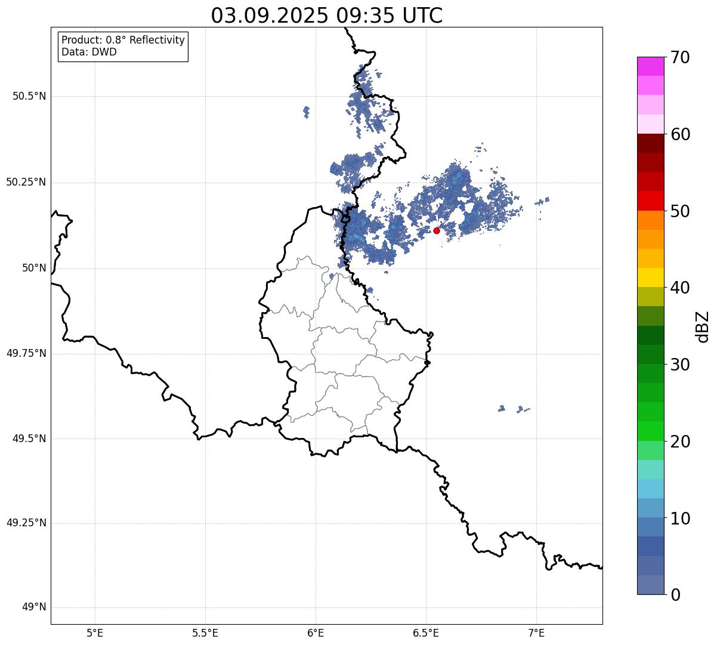Viewport: 717px width, 645px height.
Task: Click the Product: 0.8° Reflectivity label
Action: (123, 40)
